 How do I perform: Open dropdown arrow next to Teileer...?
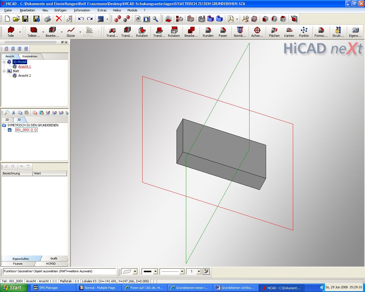(43, 32)
